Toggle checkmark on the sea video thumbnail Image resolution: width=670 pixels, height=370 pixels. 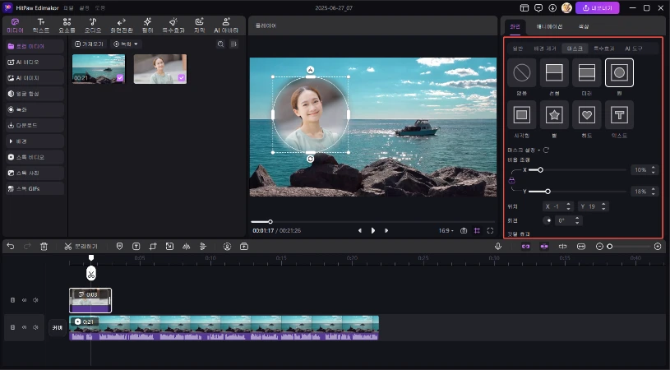tap(120, 78)
